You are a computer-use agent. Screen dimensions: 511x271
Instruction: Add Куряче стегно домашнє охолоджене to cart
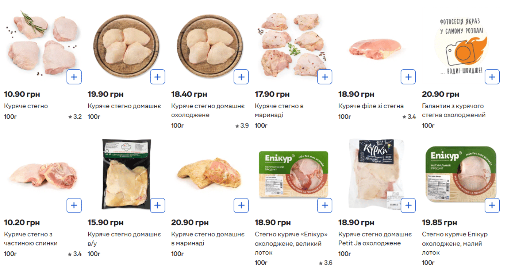(x=241, y=77)
